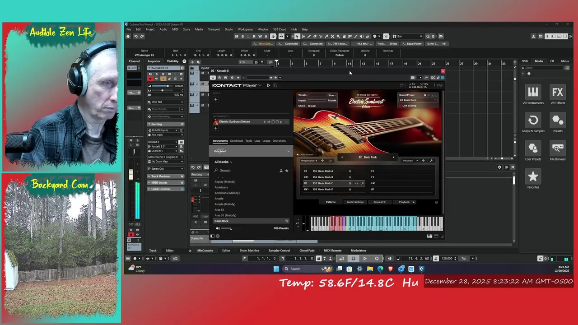
Task: Click the wrench icon beside Voicing 1
Action: tap(431, 161)
